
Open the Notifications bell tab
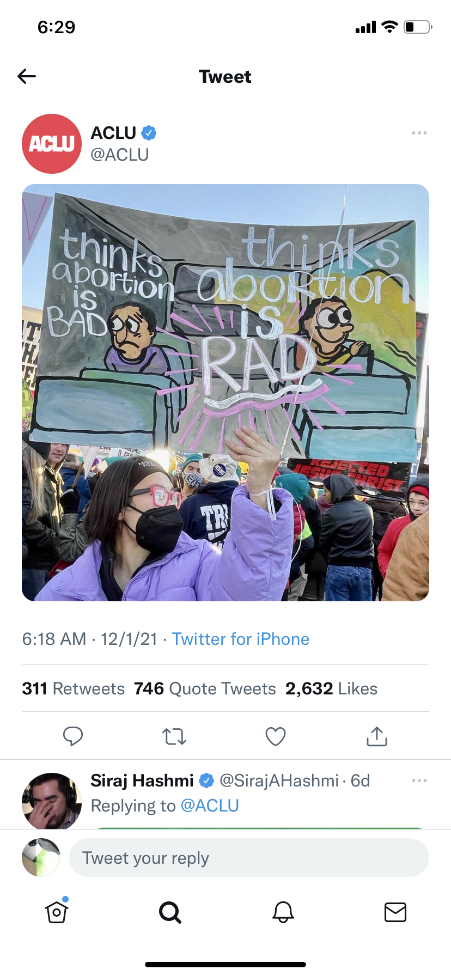[283, 912]
